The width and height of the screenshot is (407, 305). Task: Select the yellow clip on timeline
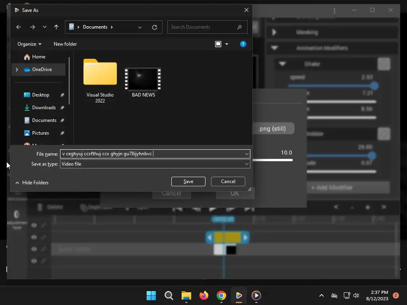(x=227, y=237)
